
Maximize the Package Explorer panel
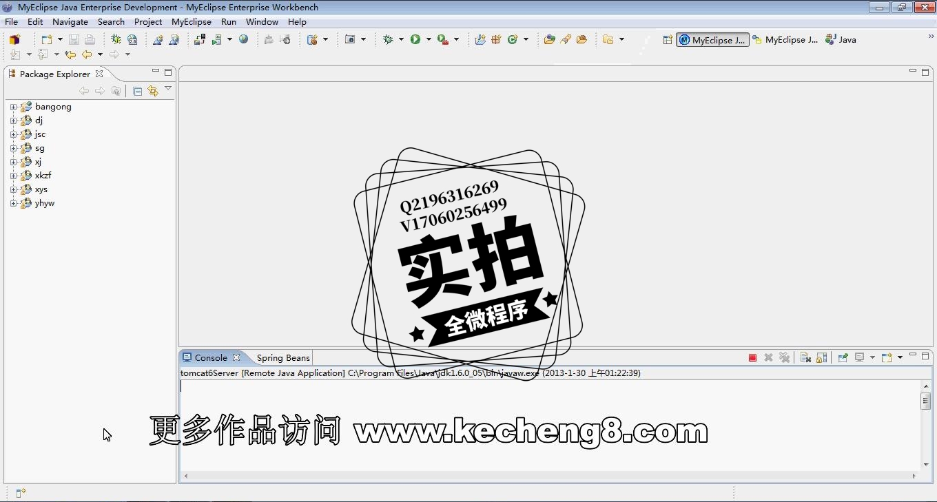coord(167,72)
